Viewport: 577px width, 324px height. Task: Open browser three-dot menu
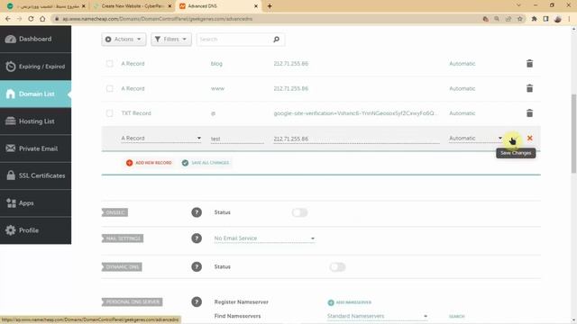point(569,19)
